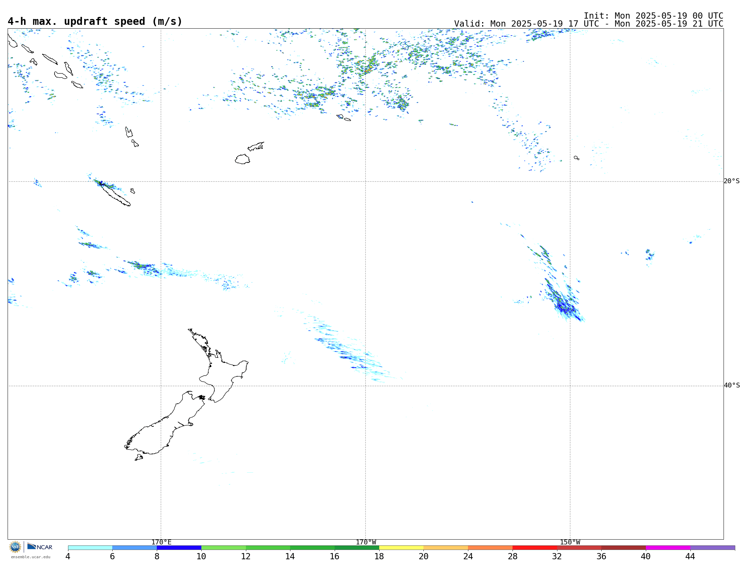Click the colorbar tick label 18

point(379,556)
